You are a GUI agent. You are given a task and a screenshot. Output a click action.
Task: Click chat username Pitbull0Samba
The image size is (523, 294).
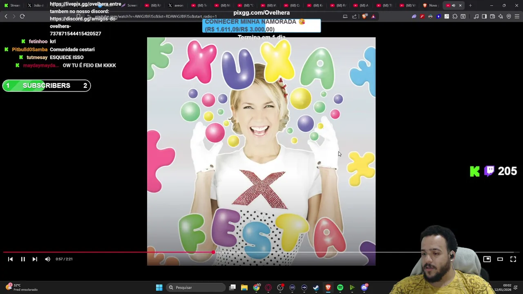pos(29,49)
